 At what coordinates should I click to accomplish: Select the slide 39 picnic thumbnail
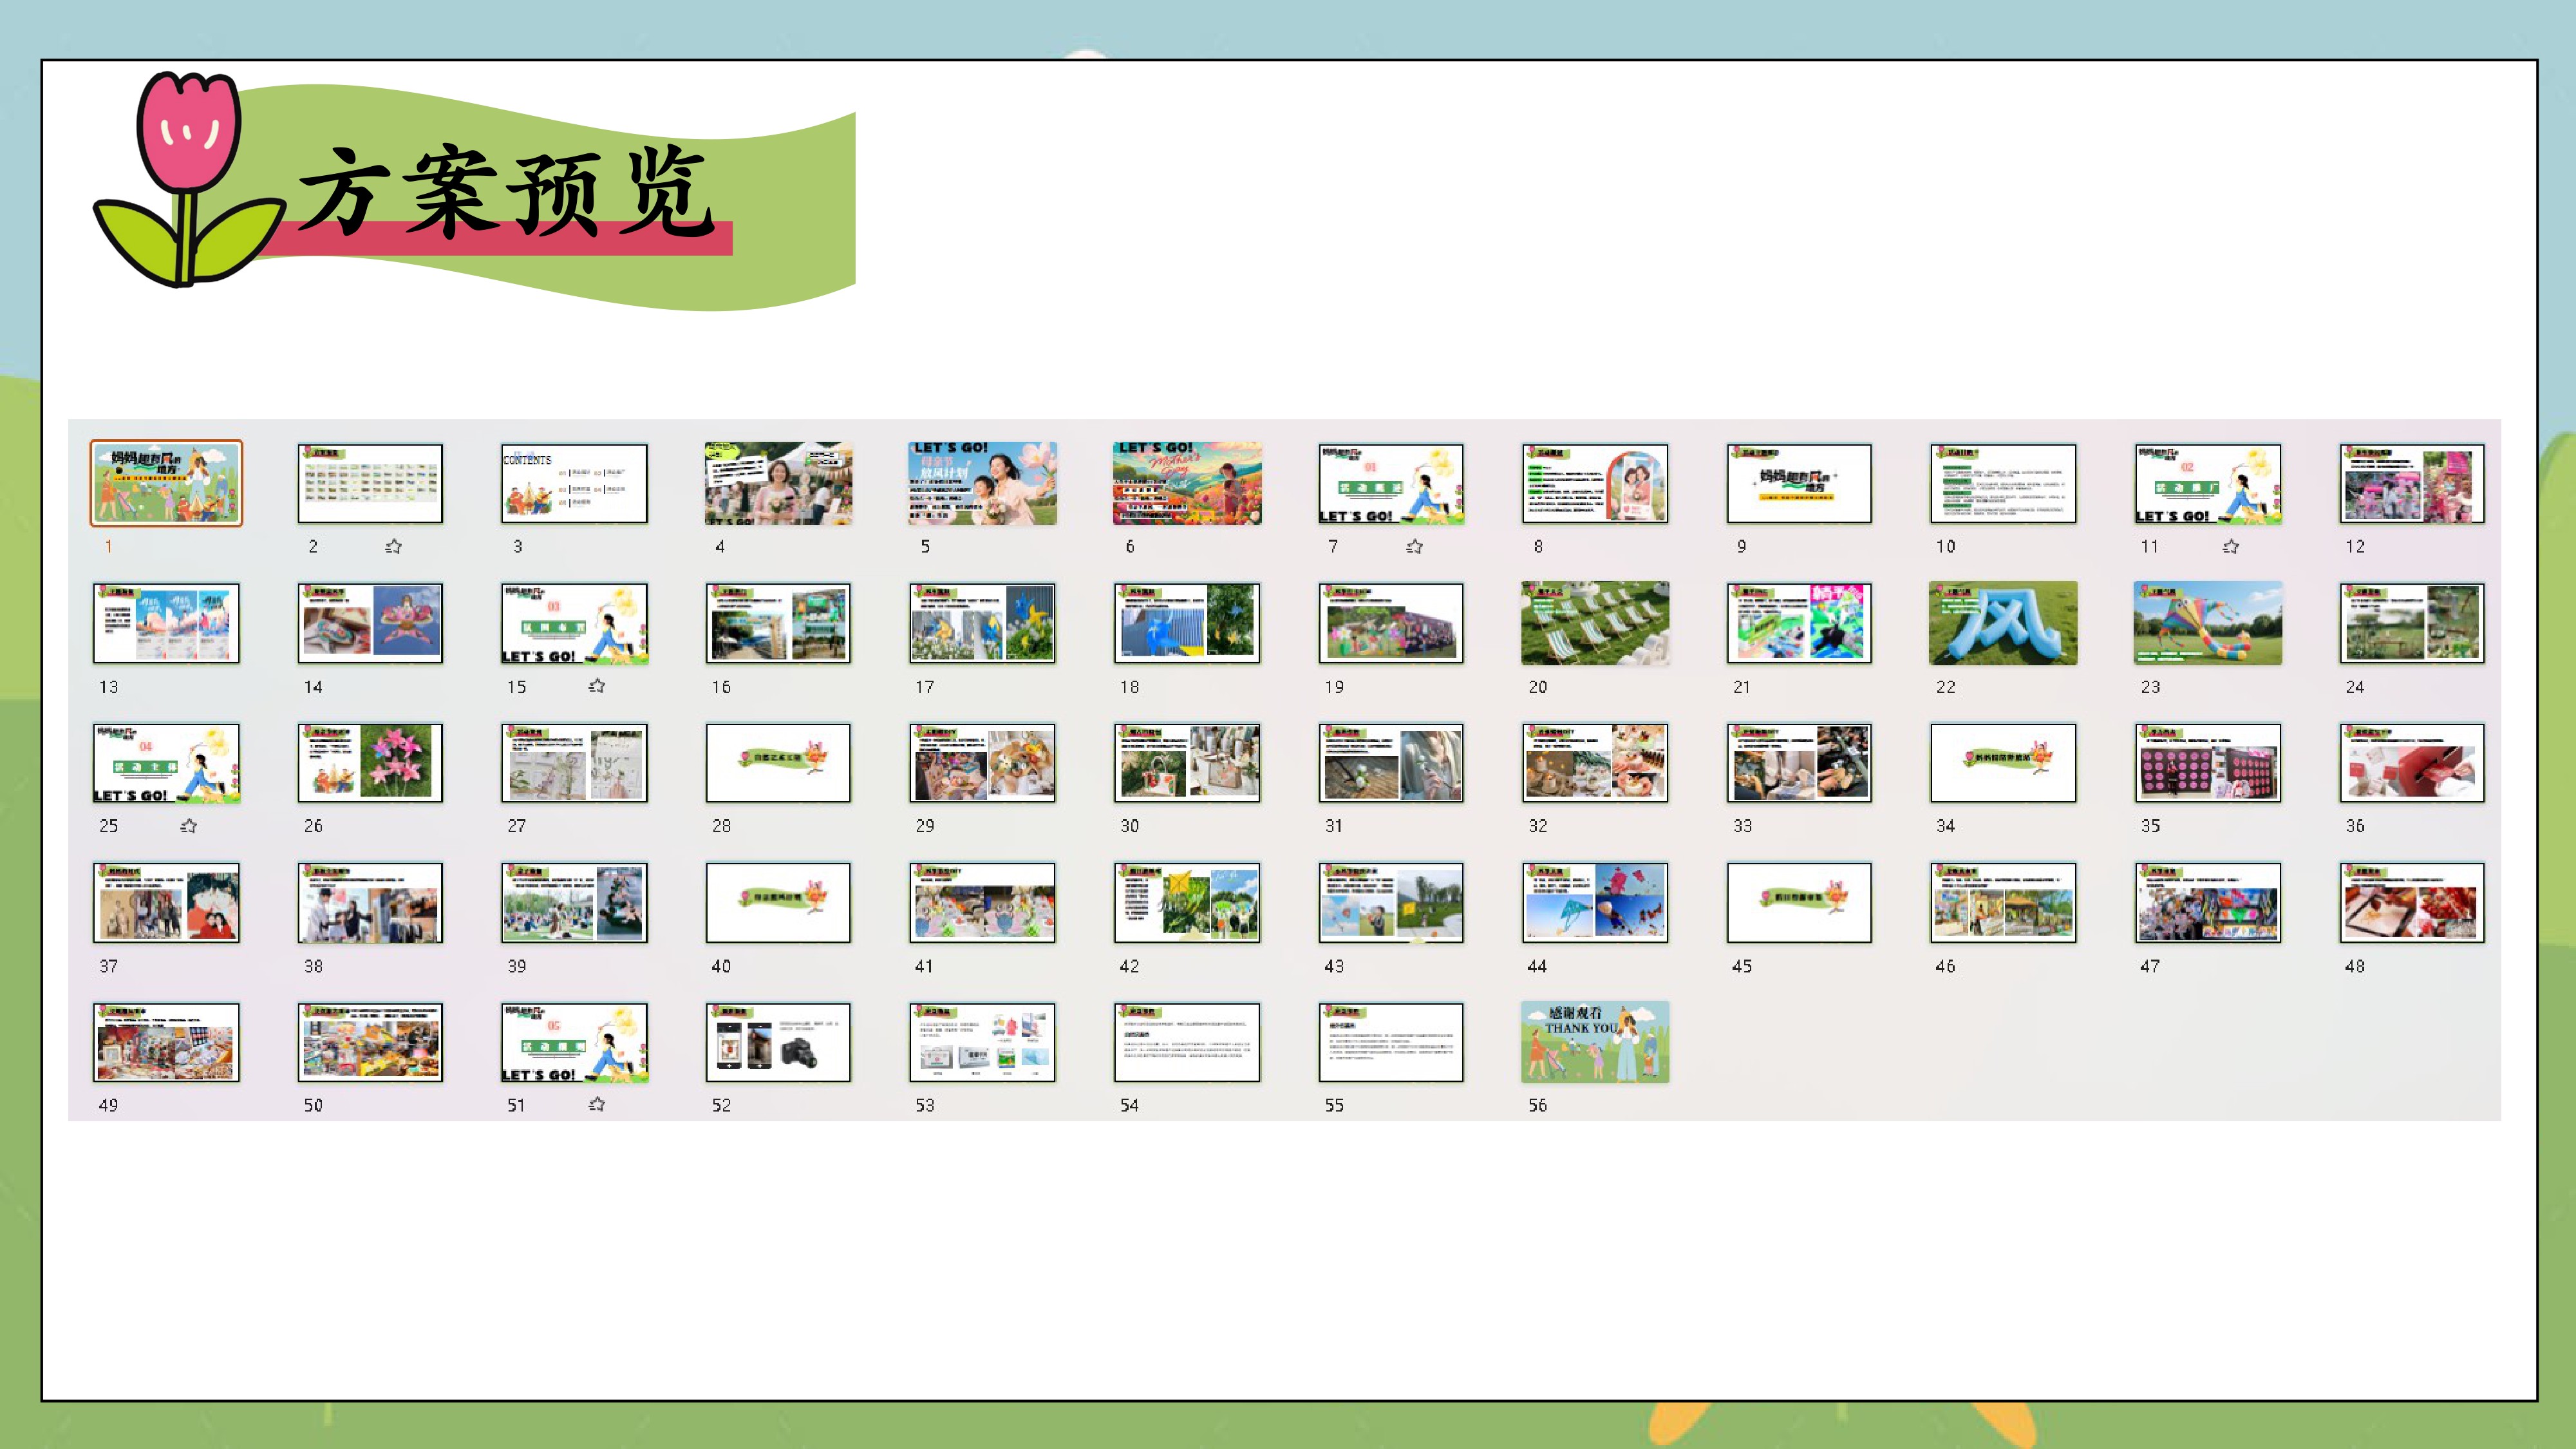pos(574,902)
